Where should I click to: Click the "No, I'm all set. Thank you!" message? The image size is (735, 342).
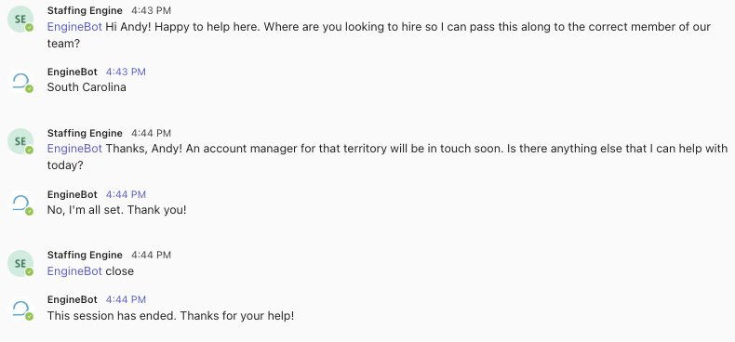116,210
